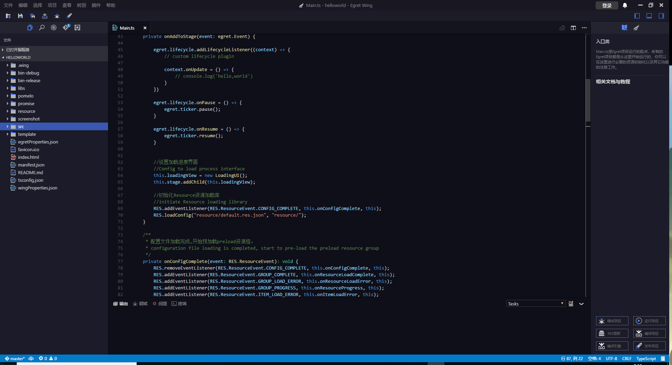The height and width of the screenshot is (365, 672).
Task: Switch to the 问题 panel tab
Action: pyautogui.click(x=160, y=304)
